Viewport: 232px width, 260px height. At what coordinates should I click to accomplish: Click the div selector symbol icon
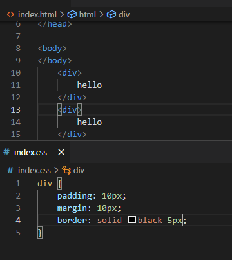coord(66,170)
